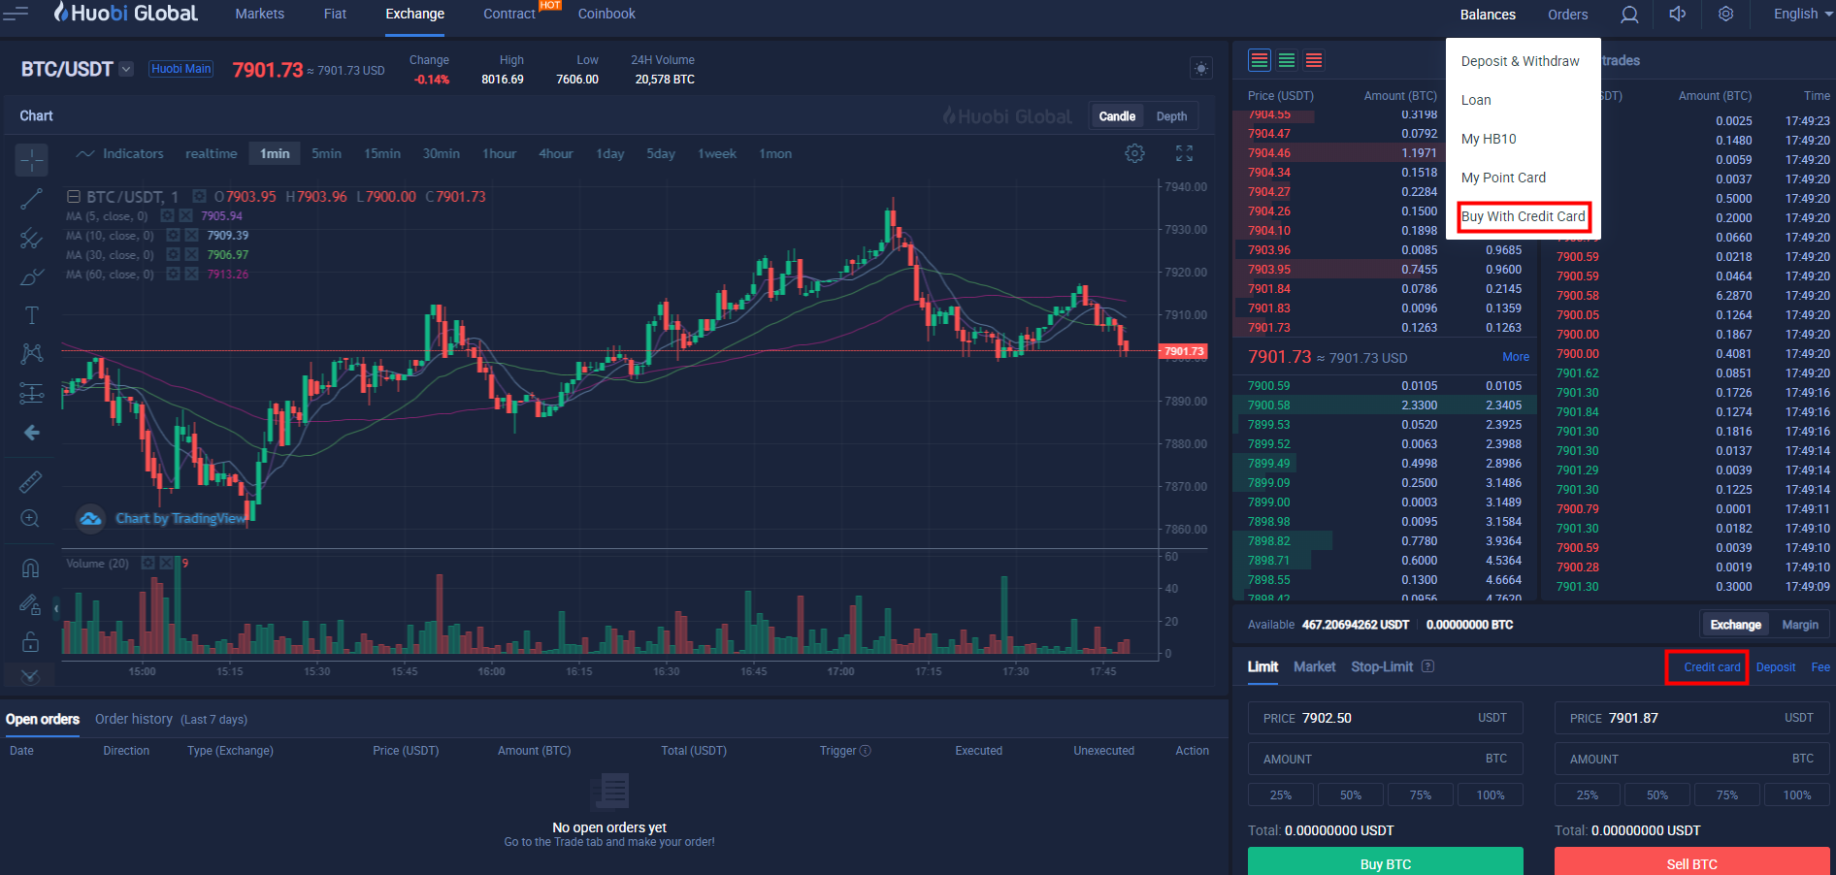The image size is (1836, 875).
Task: Remove the MA 60 indicator
Action: pos(191,274)
